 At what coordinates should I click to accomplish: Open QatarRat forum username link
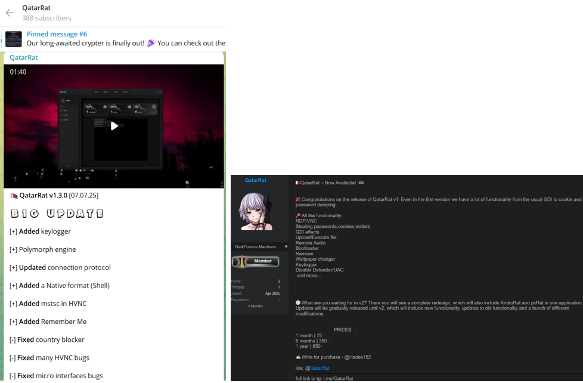[x=255, y=180]
